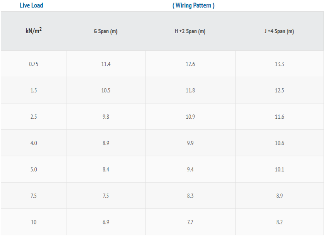The image size is (324, 236).
Task: Select the kN/m² column header
Action: point(34,31)
